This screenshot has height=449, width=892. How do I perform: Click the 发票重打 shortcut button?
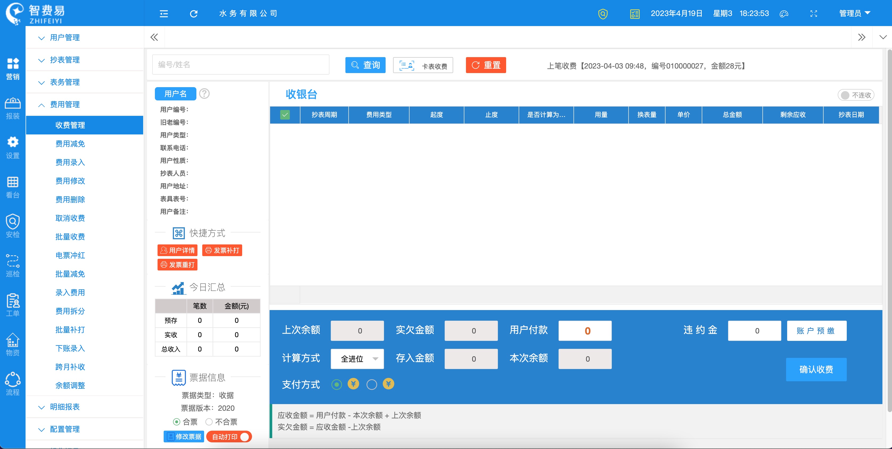pos(177,265)
